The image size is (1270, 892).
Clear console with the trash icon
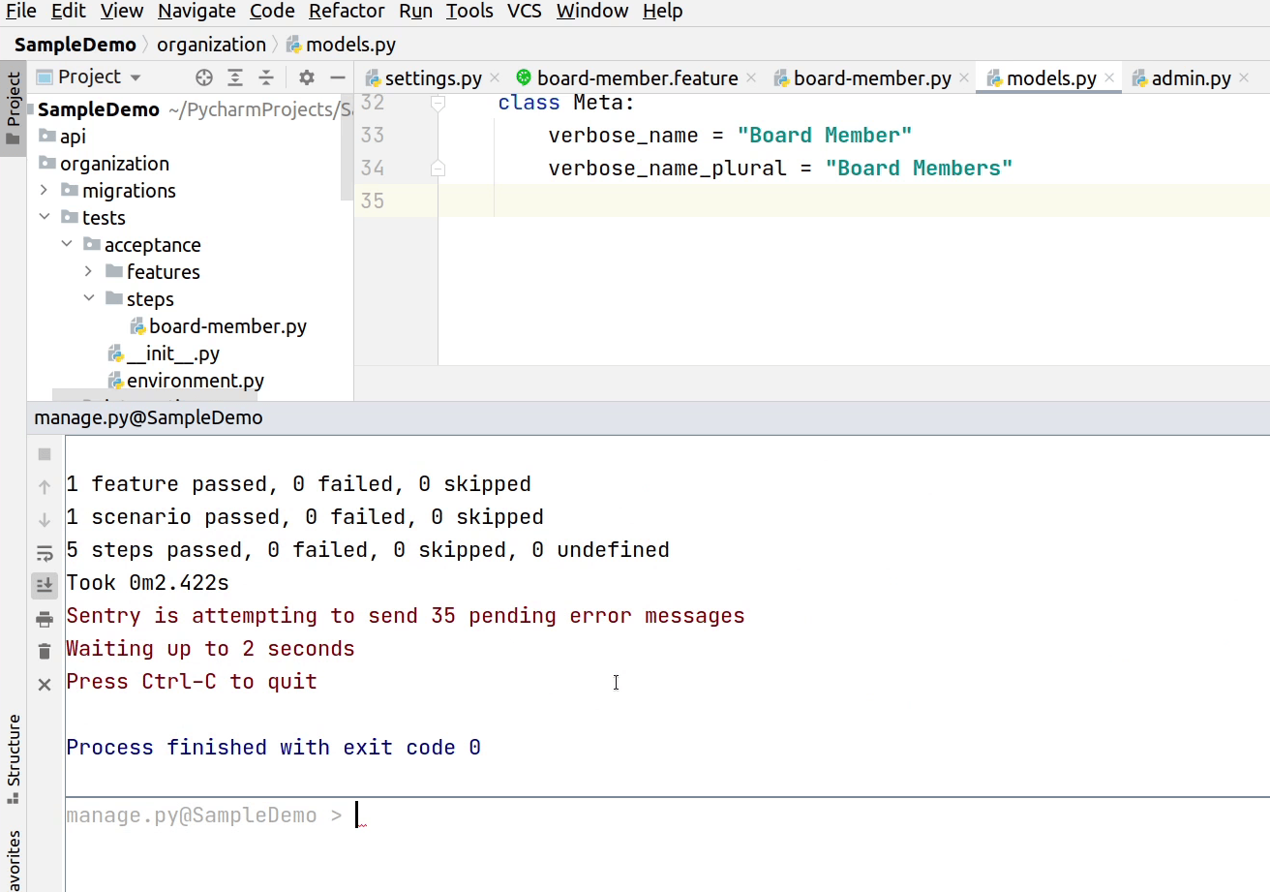[45, 652]
